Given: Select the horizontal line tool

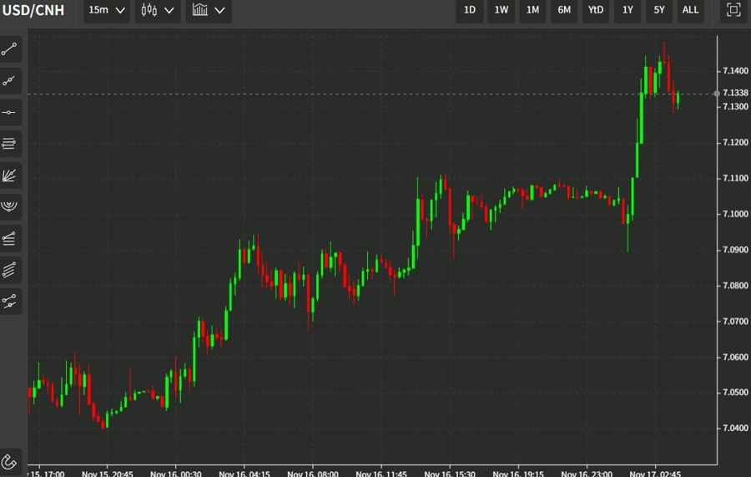Looking at the screenshot, I should [9, 112].
